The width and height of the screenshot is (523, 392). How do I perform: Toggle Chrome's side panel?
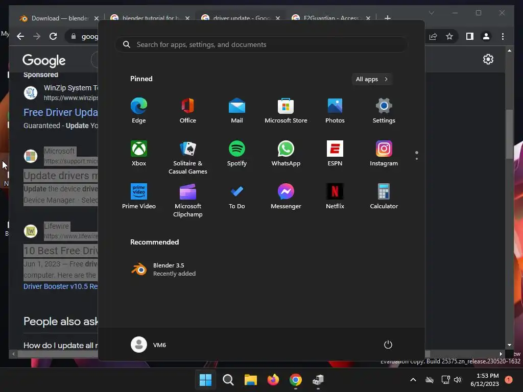[x=470, y=36]
